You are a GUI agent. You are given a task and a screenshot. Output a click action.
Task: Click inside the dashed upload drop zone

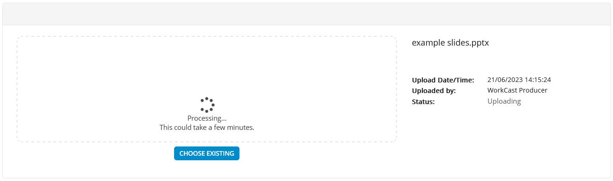click(x=207, y=69)
